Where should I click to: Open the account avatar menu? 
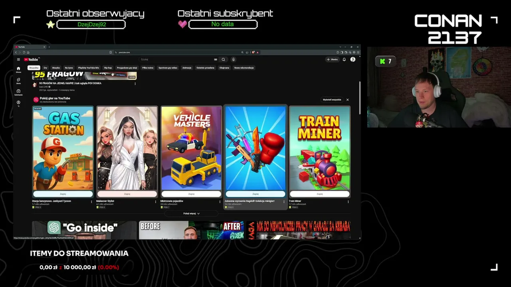point(353,59)
